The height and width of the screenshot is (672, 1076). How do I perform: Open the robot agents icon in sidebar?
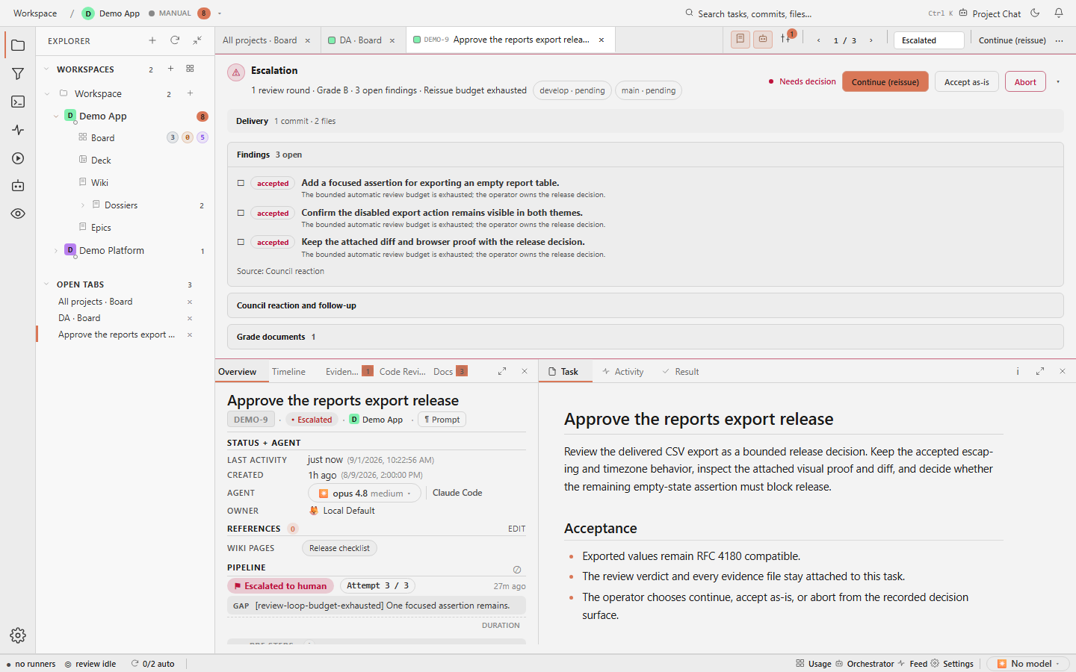(x=18, y=186)
